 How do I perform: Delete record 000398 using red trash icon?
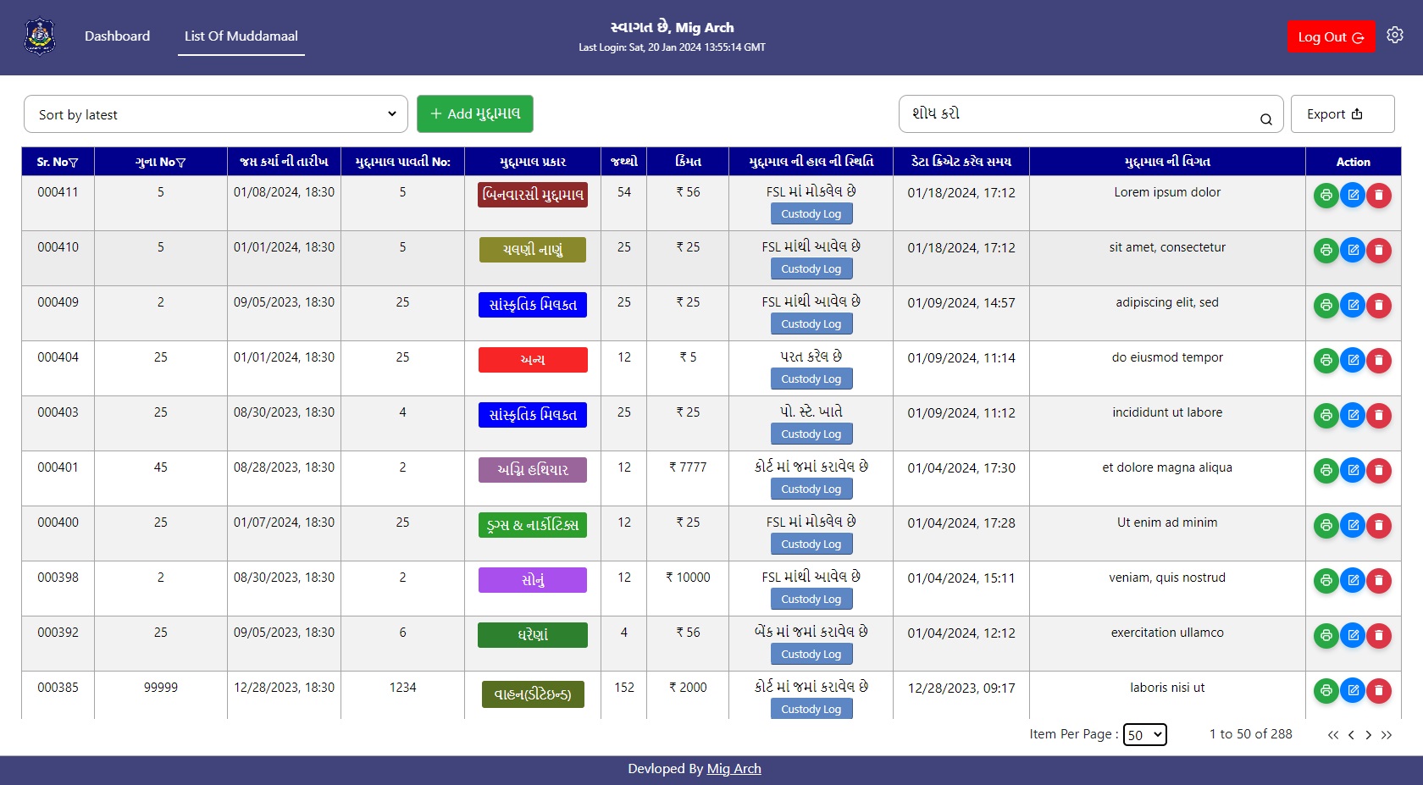coord(1379,581)
